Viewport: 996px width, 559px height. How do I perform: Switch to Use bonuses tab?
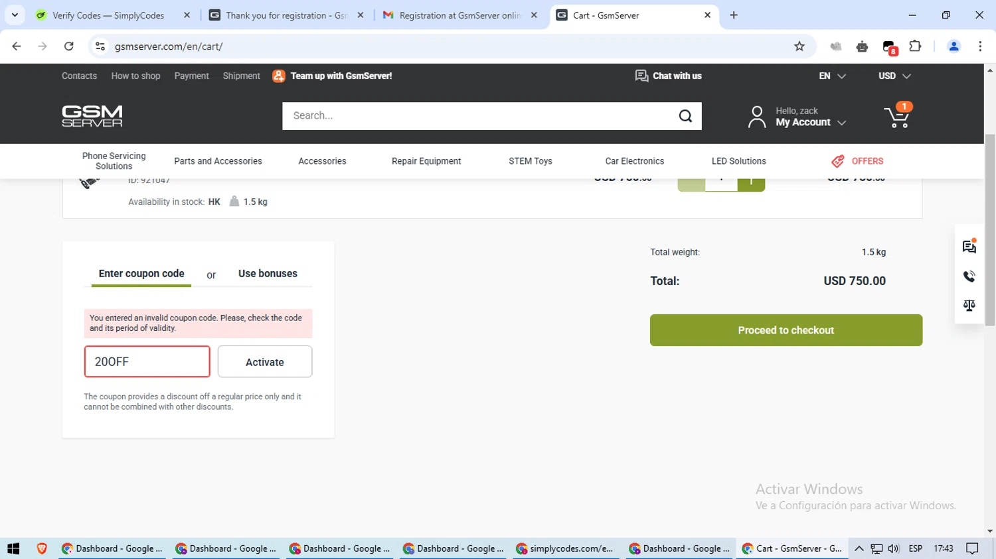(268, 274)
